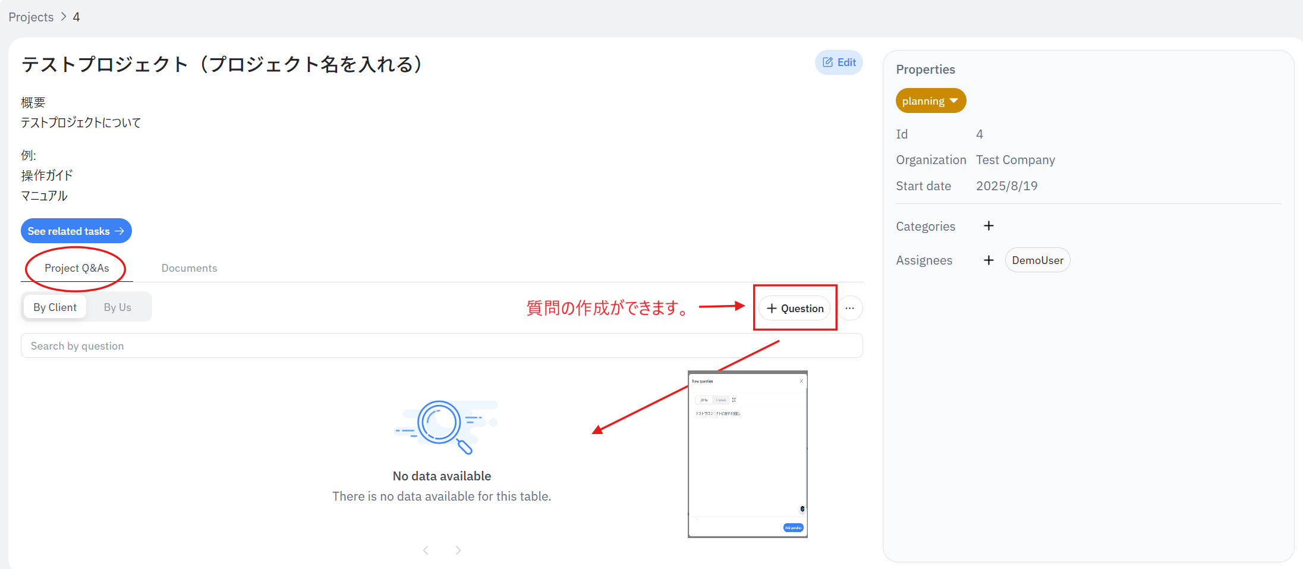Screen dimensions: 1303x569
Task: Go to previous page arrow
Action: pos(426,550)
